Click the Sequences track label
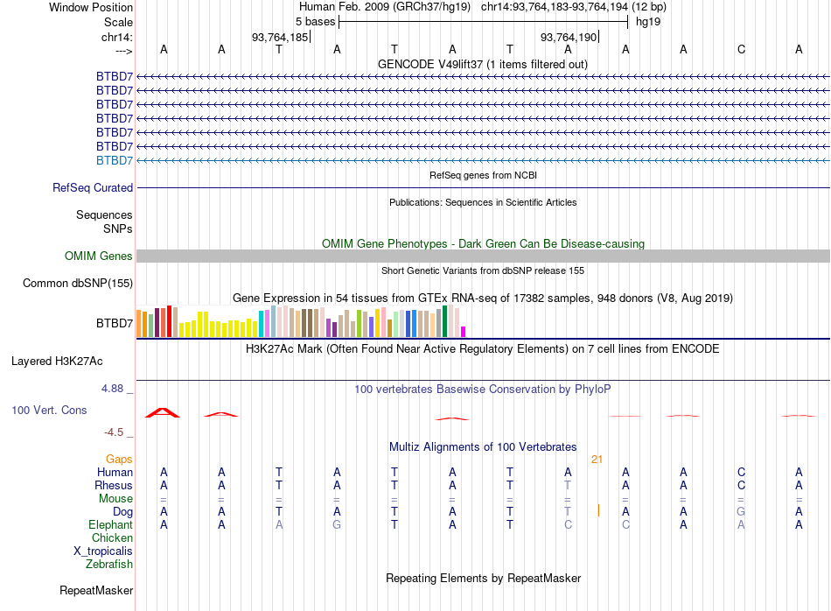Viewport: 831px width, 611px height. (x=104, y=214)
